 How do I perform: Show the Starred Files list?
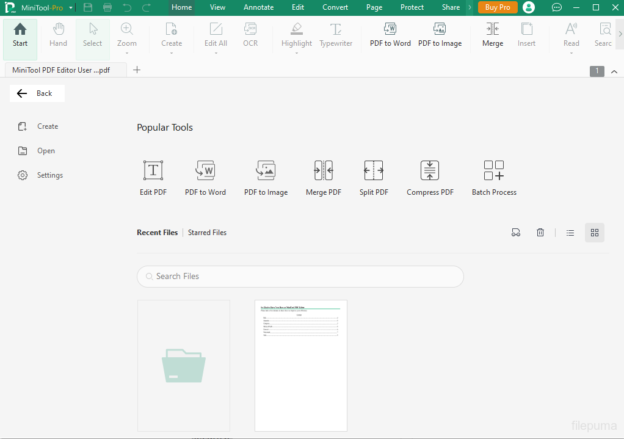[x=207, y=233]
